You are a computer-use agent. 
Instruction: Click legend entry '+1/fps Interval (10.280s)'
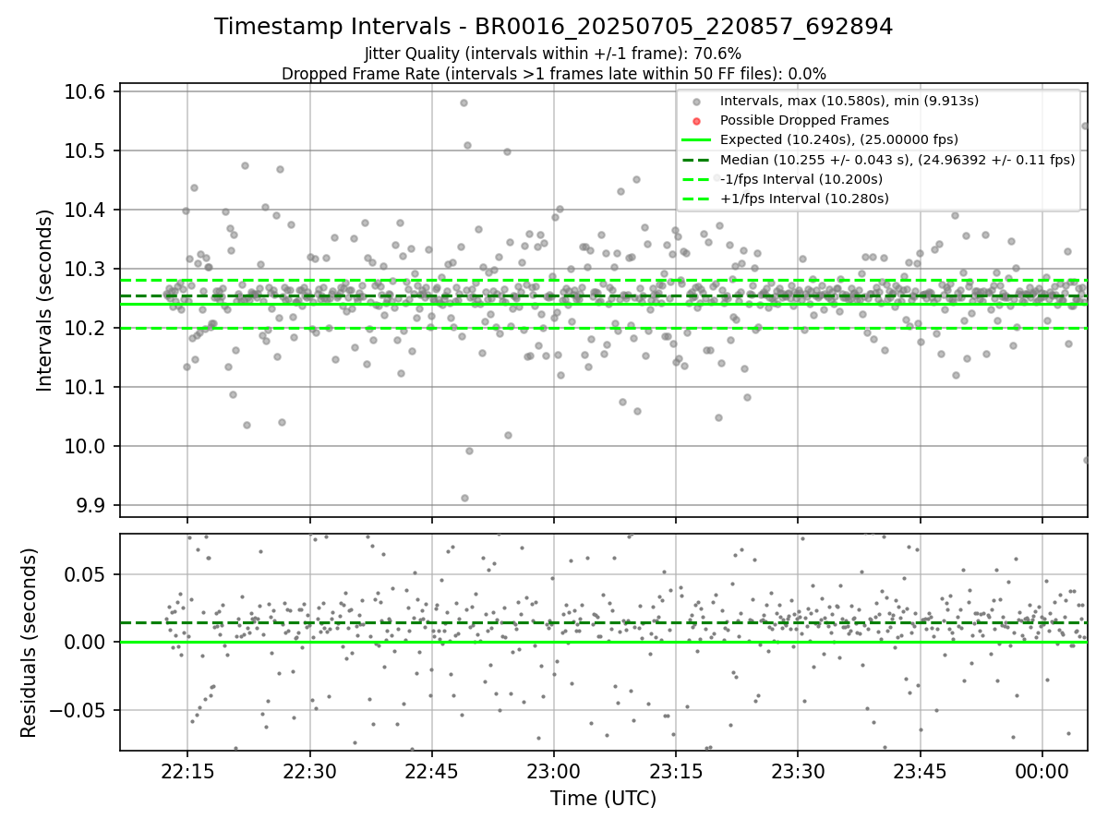click(x=804, y=199)
